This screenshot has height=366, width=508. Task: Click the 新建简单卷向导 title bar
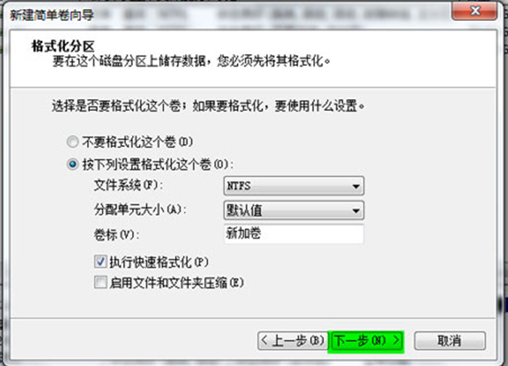coord(227,14)
